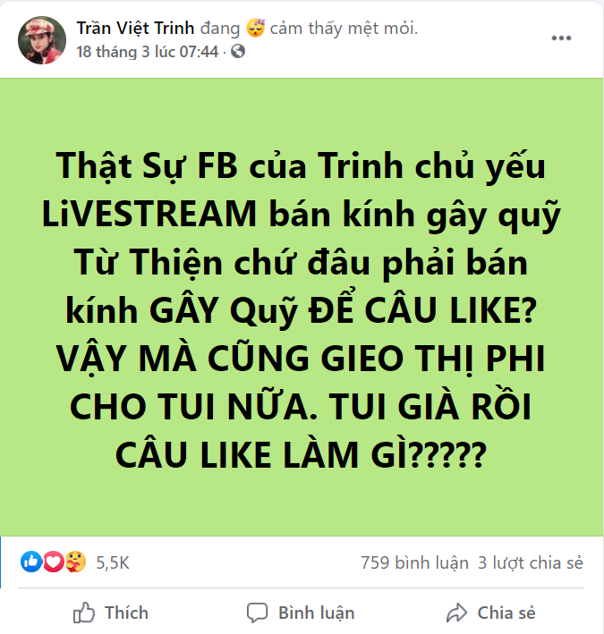Click Trần Việt Trinh profile picture
The image size is (604, 634).
point(42,40)
